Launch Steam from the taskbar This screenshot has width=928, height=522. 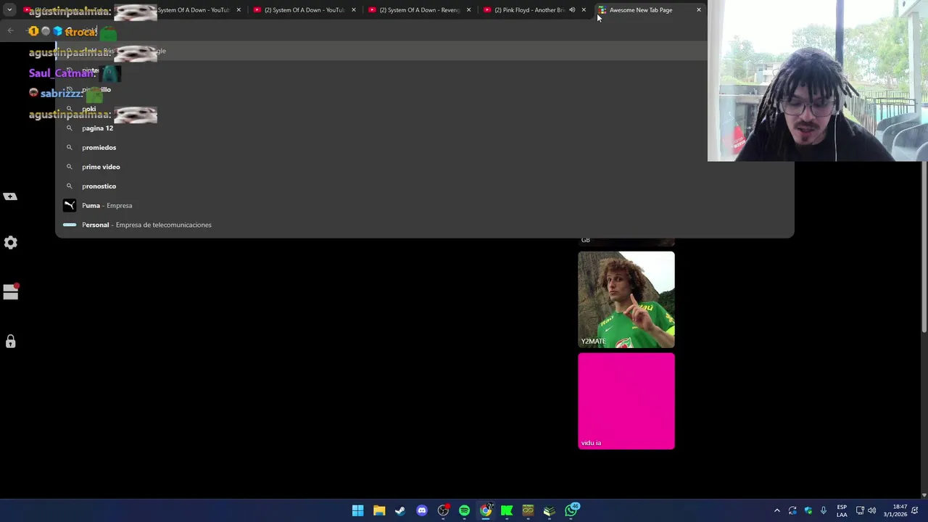[400, 510]
